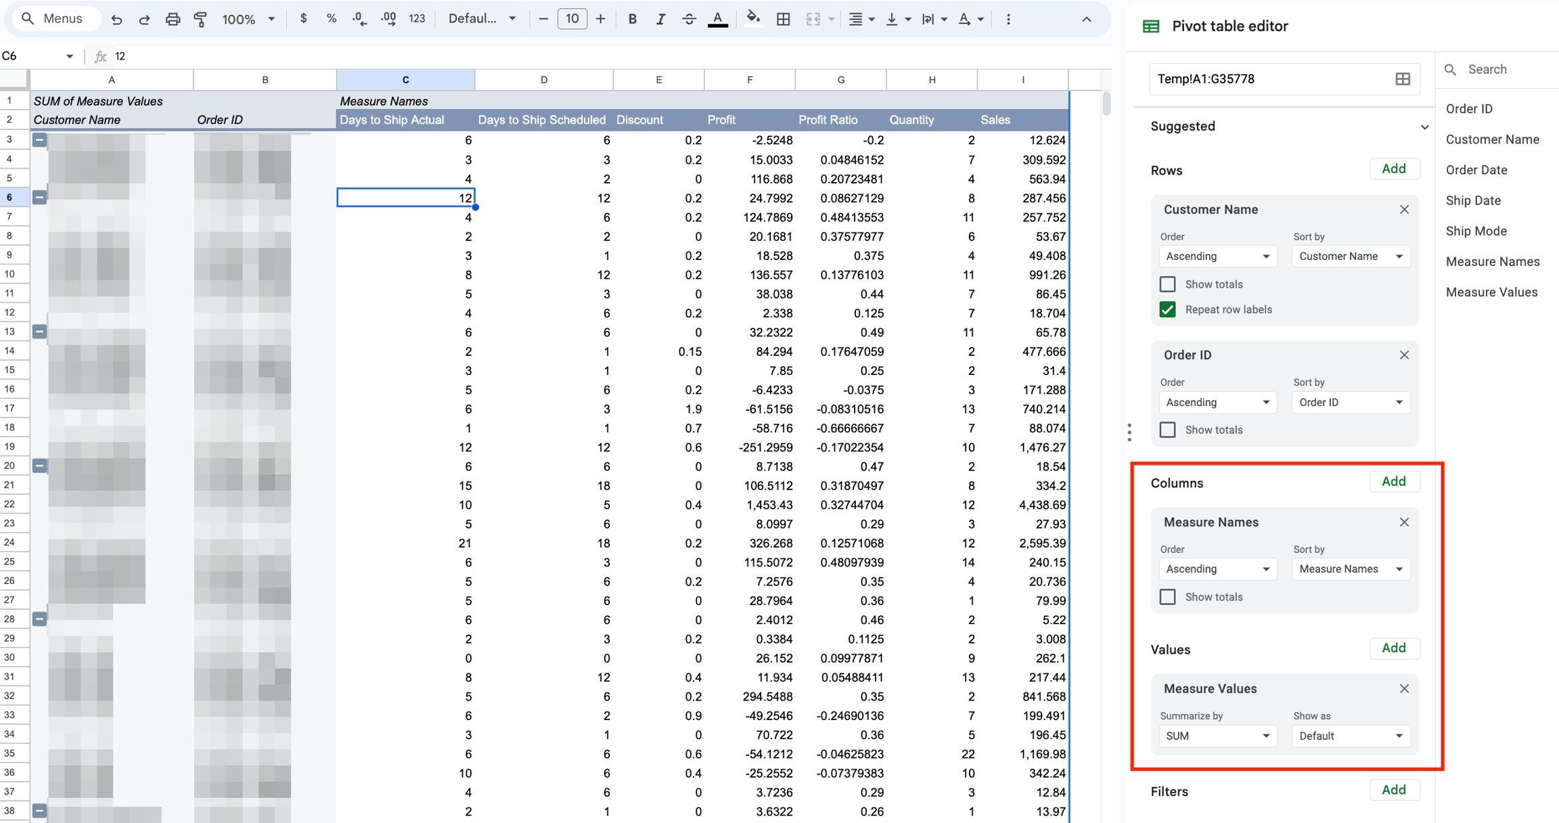Viewport: 1559px width, 823px height.
Task: Open the Fill color picker
Action: point(752,19)
